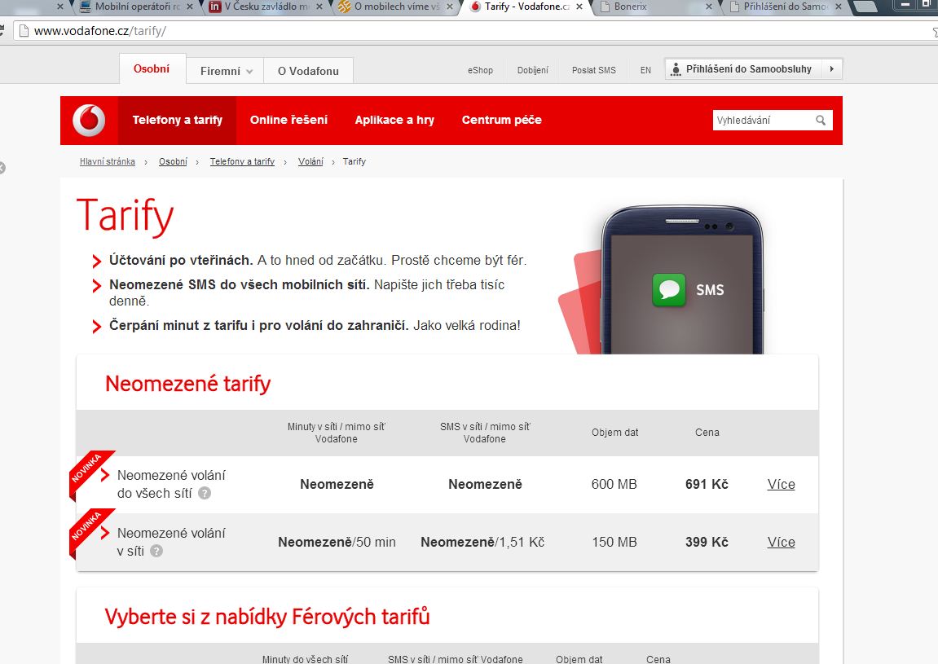
Task: Click the LinkedIn favicon on 'V Česku' tab
Action: [x=215, y=7]
